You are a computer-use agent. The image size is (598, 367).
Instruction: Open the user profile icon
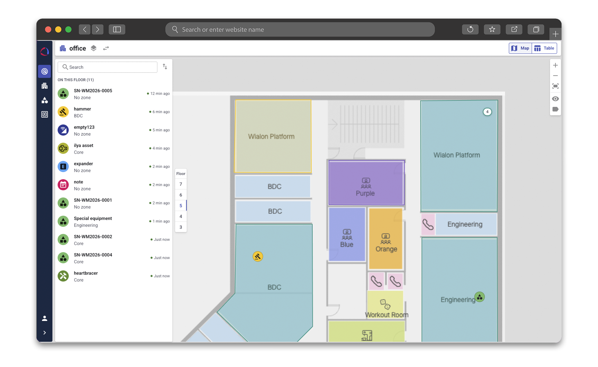[44, 318]
